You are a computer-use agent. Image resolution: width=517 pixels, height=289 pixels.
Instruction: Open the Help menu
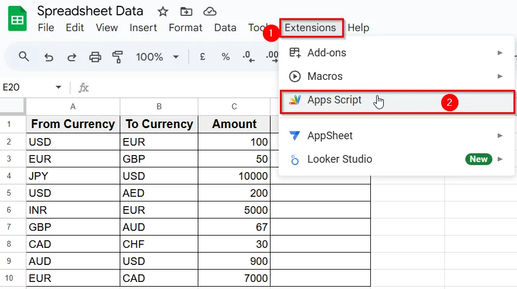pos(359,28)
